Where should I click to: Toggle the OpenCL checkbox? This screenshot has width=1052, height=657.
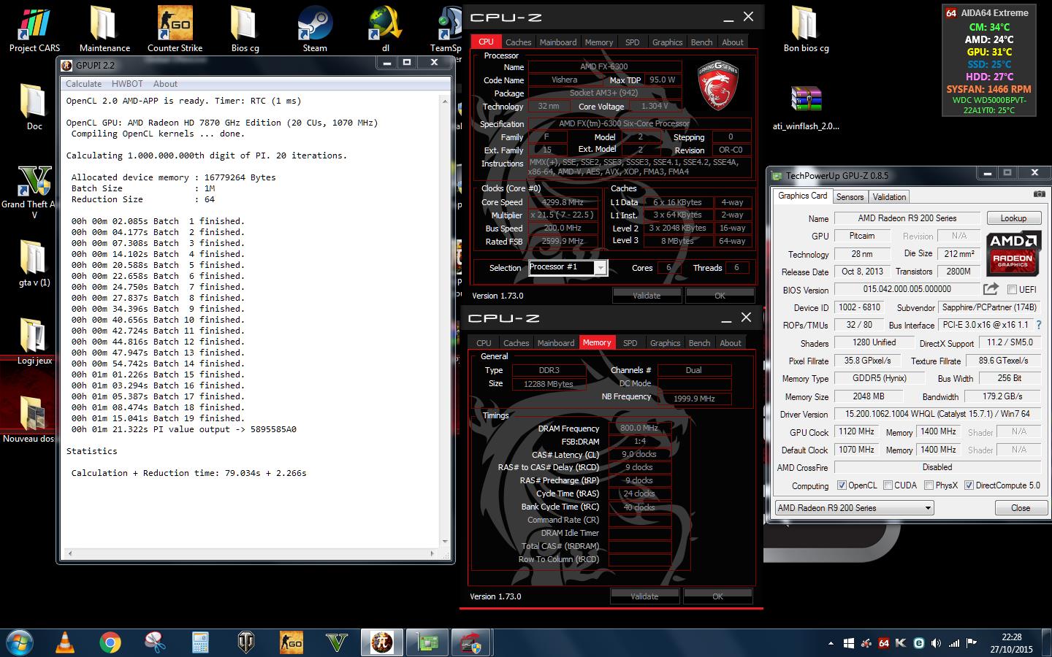(842, 485)
